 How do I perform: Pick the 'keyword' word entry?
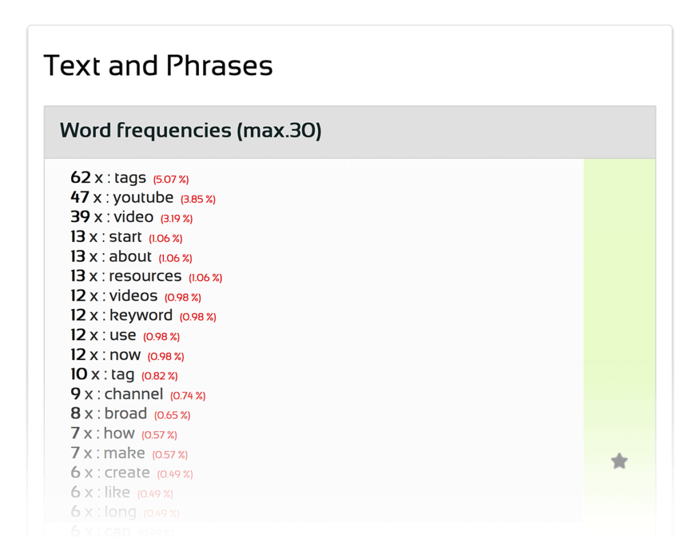click(141, 316)
